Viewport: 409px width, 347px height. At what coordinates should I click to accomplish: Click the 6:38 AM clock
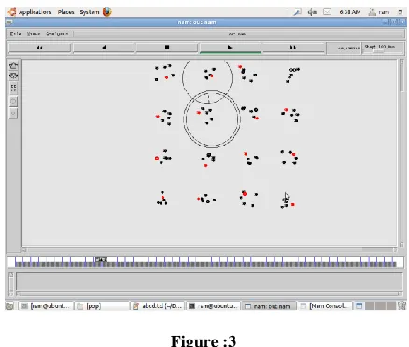tap(350, 12)
